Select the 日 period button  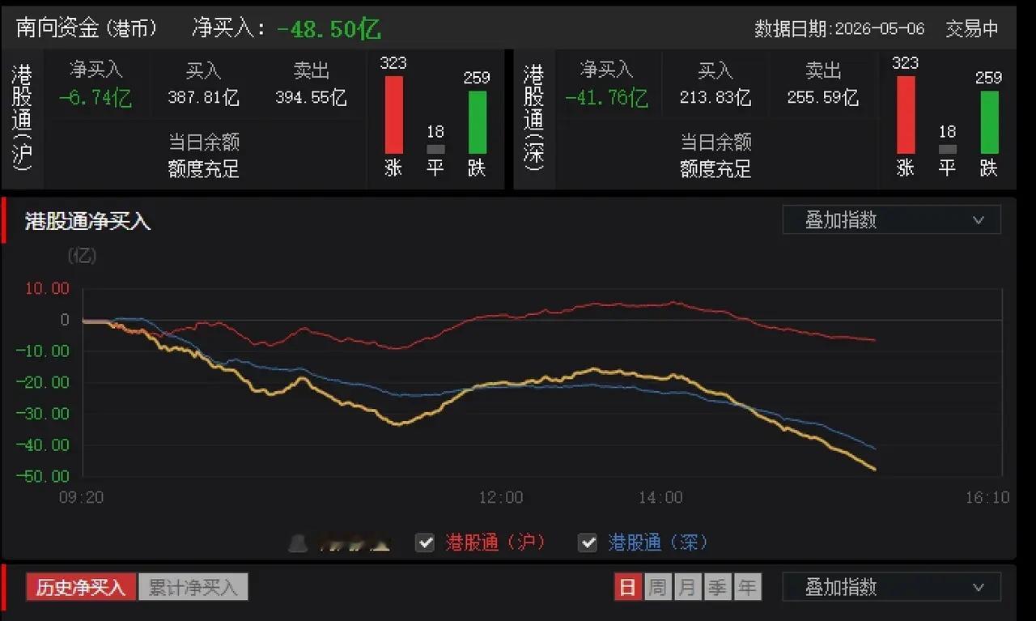pos(627,587)
